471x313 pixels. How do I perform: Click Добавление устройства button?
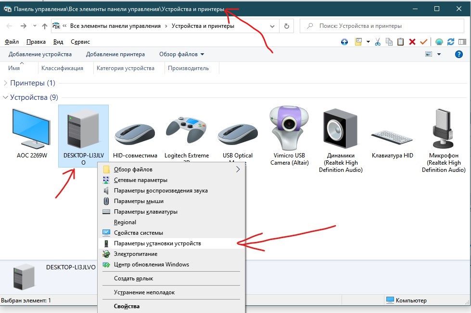tap(40, 54)
